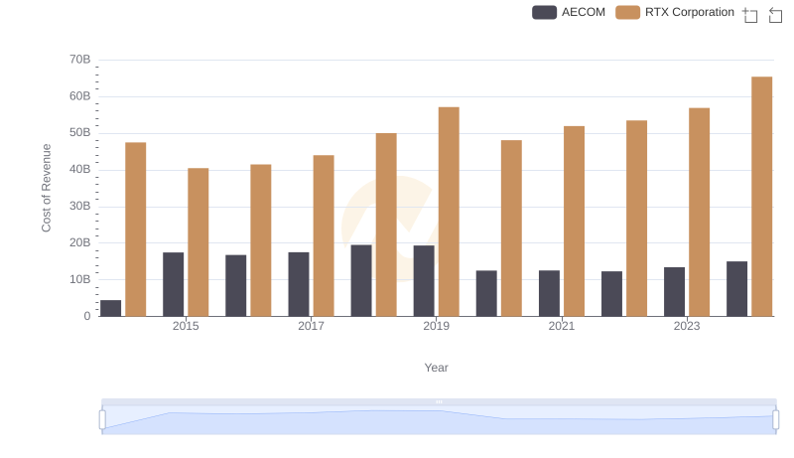This screenshot has height=458, width=794.
Task: Click the 2019 x-axis label
Action: click(436, 326)
